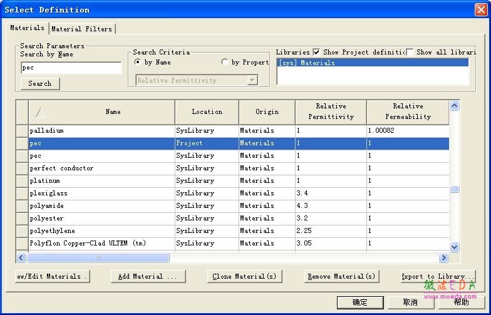Click the sort triangle in Name header
Screen dimensions: 491x315
click(41, 112)
